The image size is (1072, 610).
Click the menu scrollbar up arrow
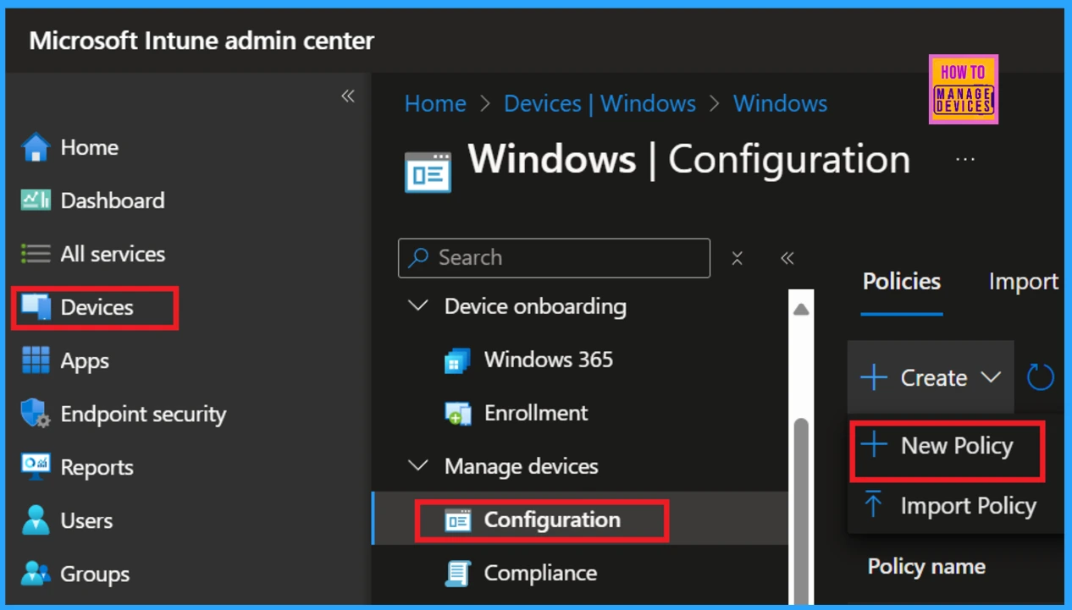[801, 310]
